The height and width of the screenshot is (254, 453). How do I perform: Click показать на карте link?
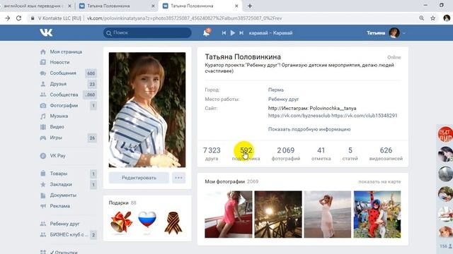pyautogui.click(x=379, y=182)
